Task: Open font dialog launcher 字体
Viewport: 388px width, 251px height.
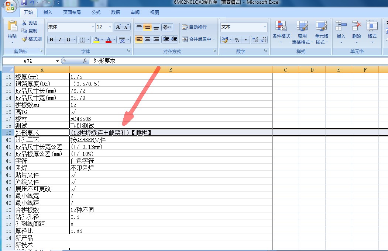Action: [129, 50]
